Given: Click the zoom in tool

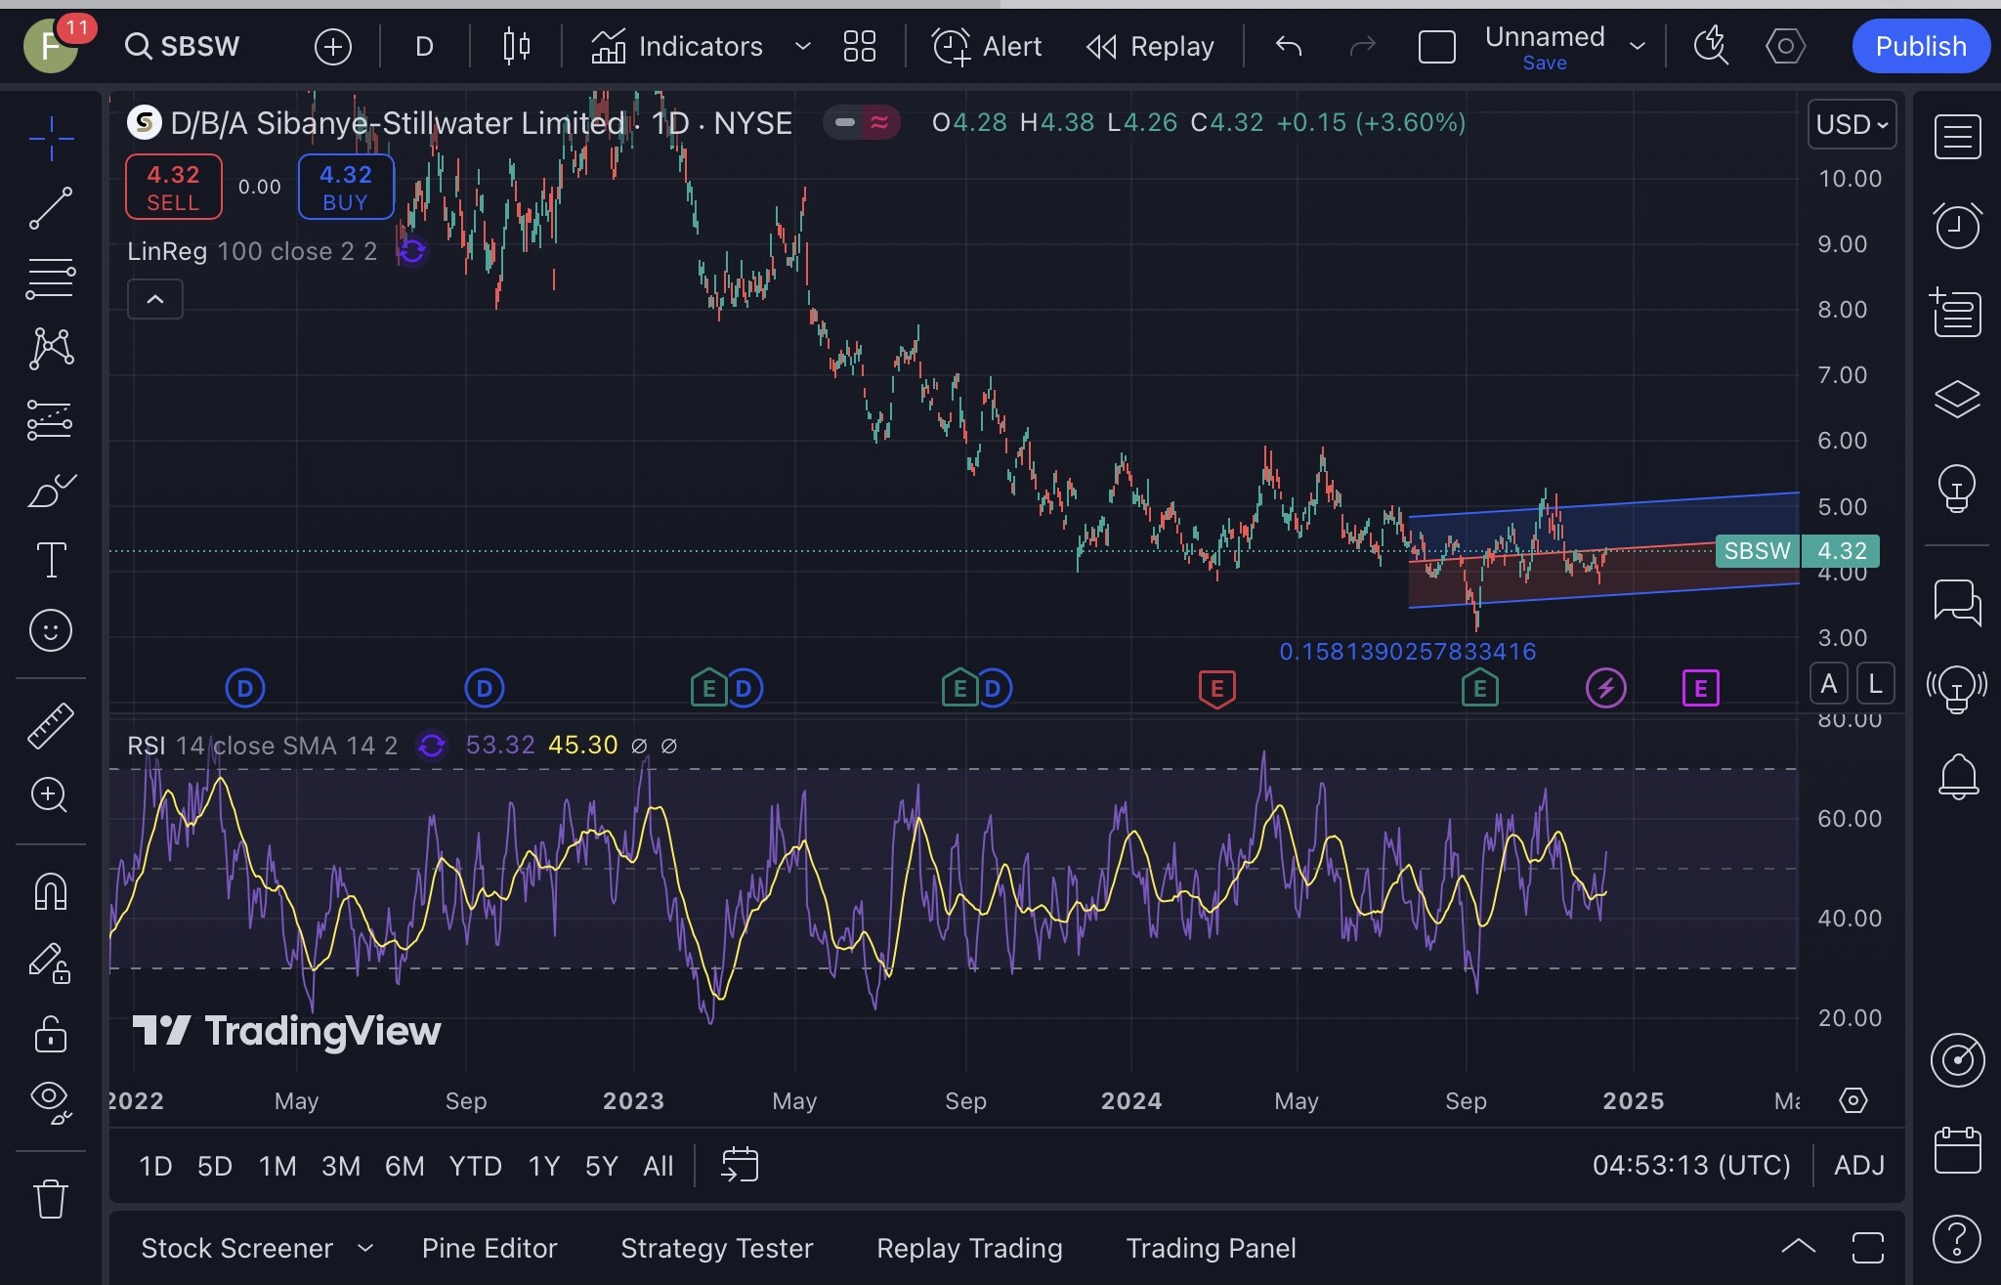Looking at the screenshot, I should 51,794.
